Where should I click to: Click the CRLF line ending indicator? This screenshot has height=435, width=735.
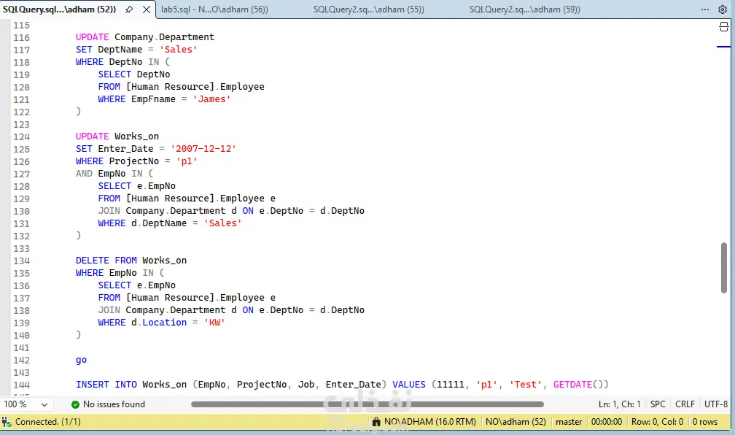(x=685, y=404)
